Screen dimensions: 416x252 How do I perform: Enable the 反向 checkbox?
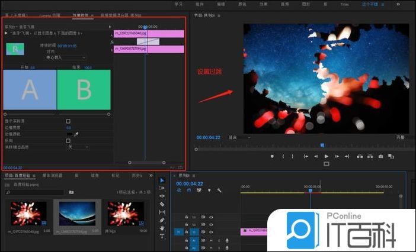68,141
